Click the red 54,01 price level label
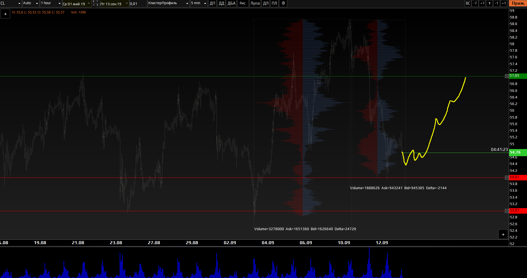The height and width of the screenshot is (278, 527). pos(517,177)
